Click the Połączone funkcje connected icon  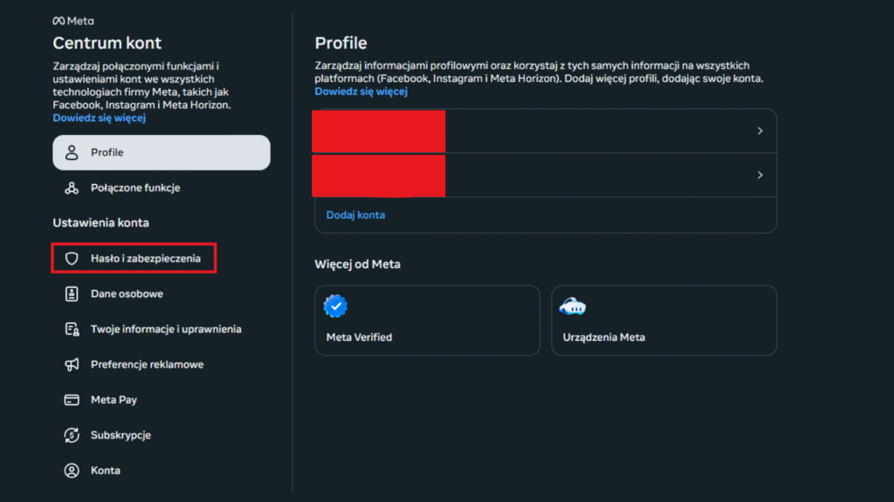(x=72, y=188)
